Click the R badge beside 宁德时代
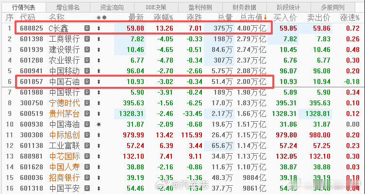 point(87,103)
